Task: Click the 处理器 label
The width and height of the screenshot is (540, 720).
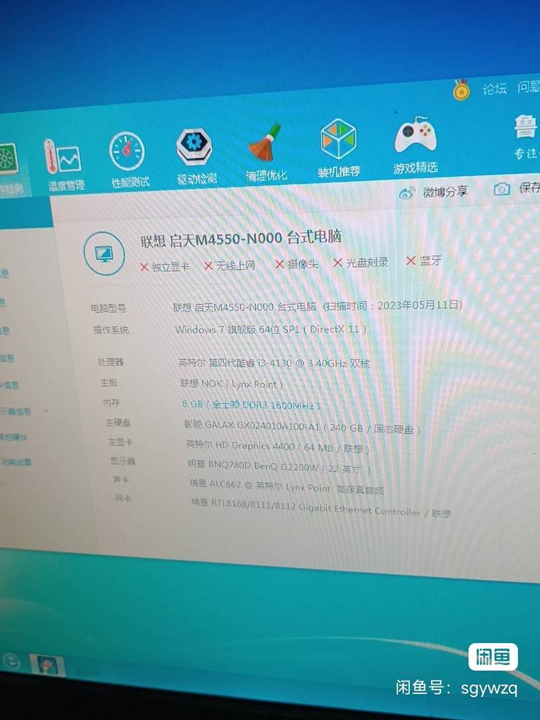Action: (x=110, y=362)
